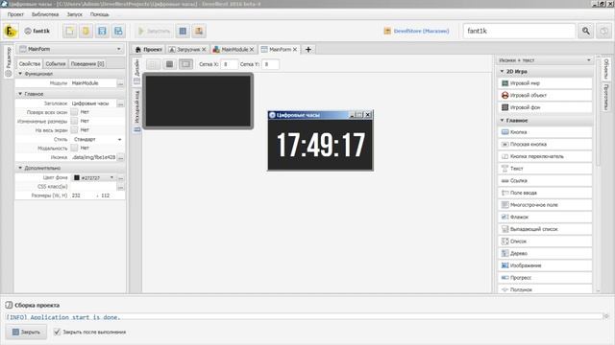
Task: Click the build project icon in toolbar
Action: pos(199,31)
